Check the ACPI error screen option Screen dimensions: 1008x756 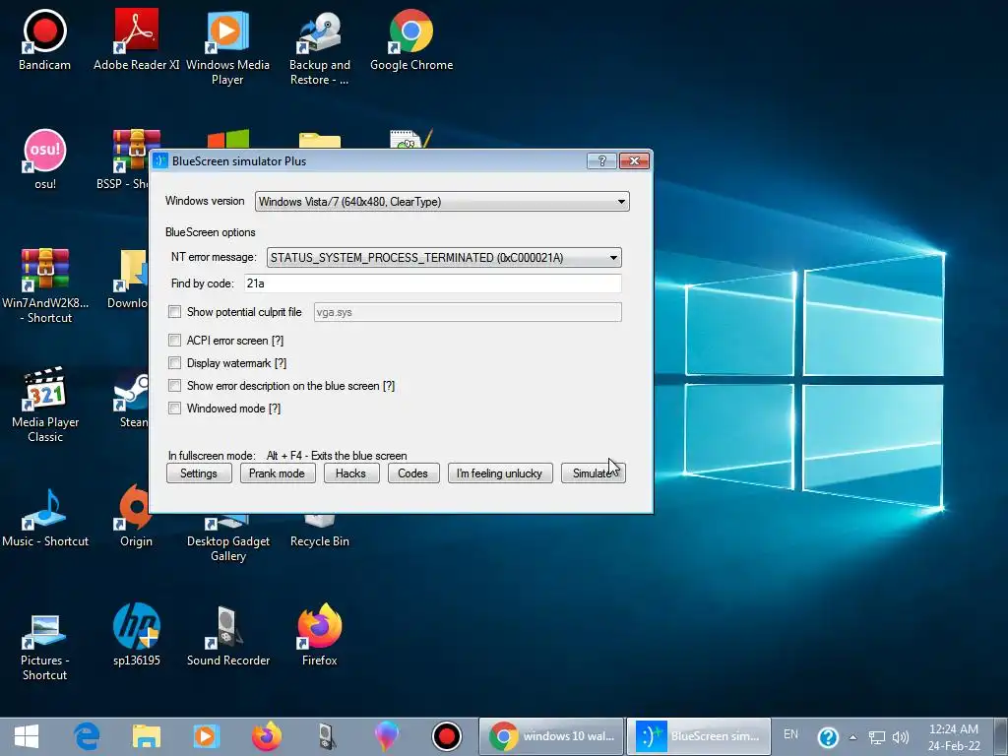point(174,340)
